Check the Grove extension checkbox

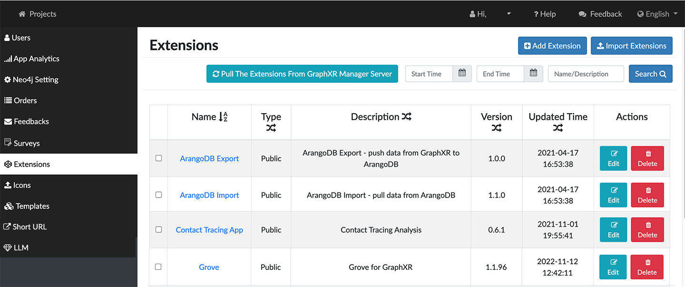click(158, 267)
